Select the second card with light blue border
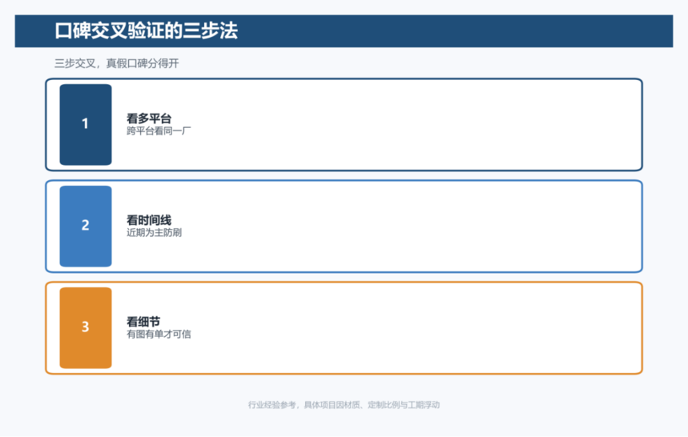The image size is (688, 437). click(344, 227)
